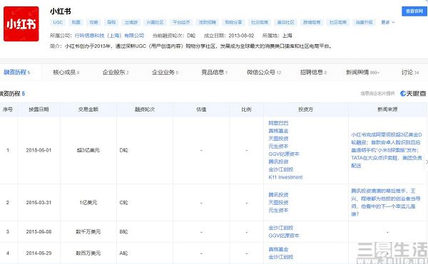428x264 pixels.
Task: Select the 平台经济 tag
Action: pos(181,22)
